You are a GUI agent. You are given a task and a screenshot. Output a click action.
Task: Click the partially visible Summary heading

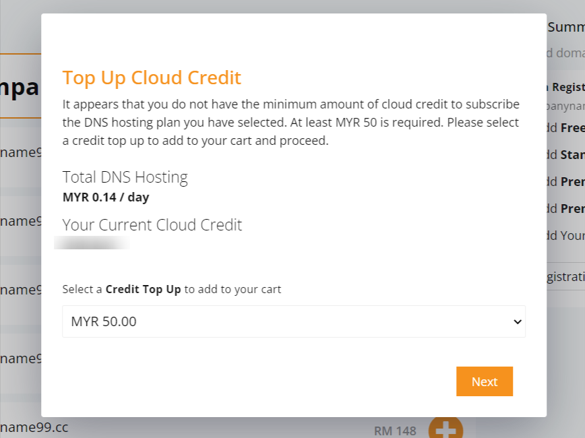566,27
